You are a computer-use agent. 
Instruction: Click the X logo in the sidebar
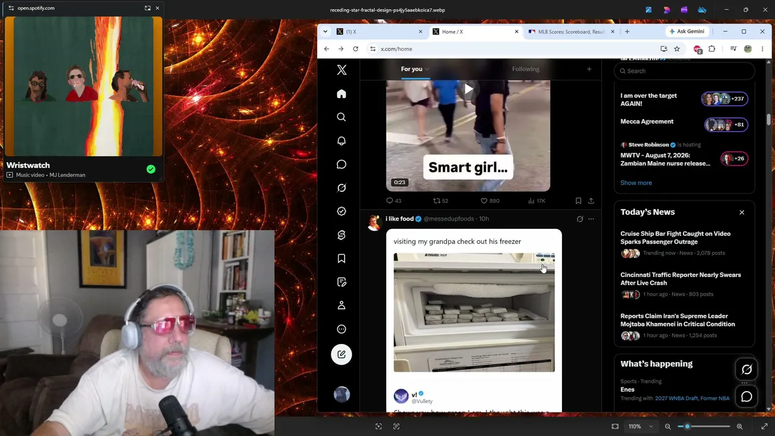tap(341, 70)
